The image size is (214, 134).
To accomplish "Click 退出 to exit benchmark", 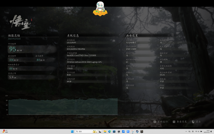I will coord(198,122).
